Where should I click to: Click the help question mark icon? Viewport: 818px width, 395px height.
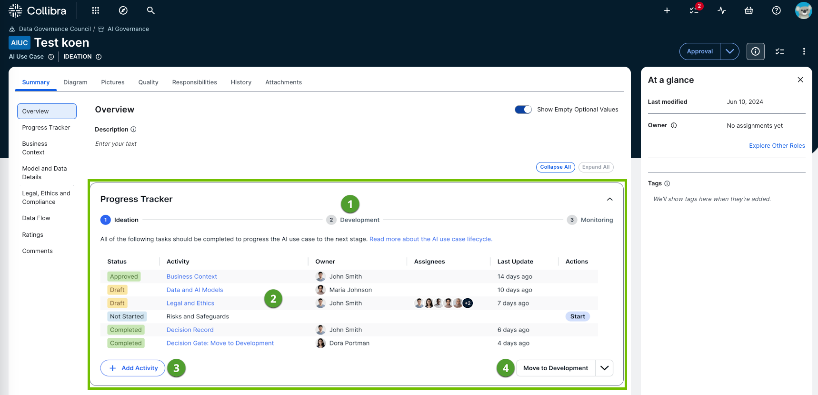click(x=777, y=10)
